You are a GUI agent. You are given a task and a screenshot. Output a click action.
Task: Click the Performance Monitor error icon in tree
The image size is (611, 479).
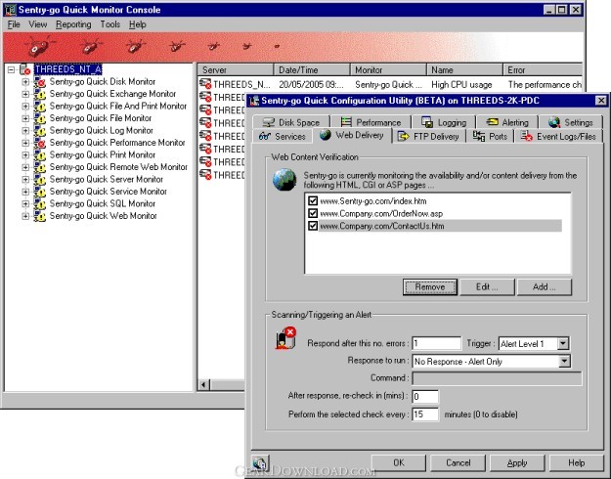point(39,143)
